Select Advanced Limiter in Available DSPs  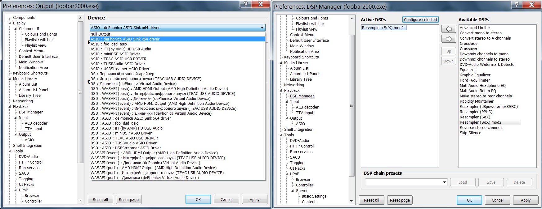pyautogui.click(x=475, y=28)
